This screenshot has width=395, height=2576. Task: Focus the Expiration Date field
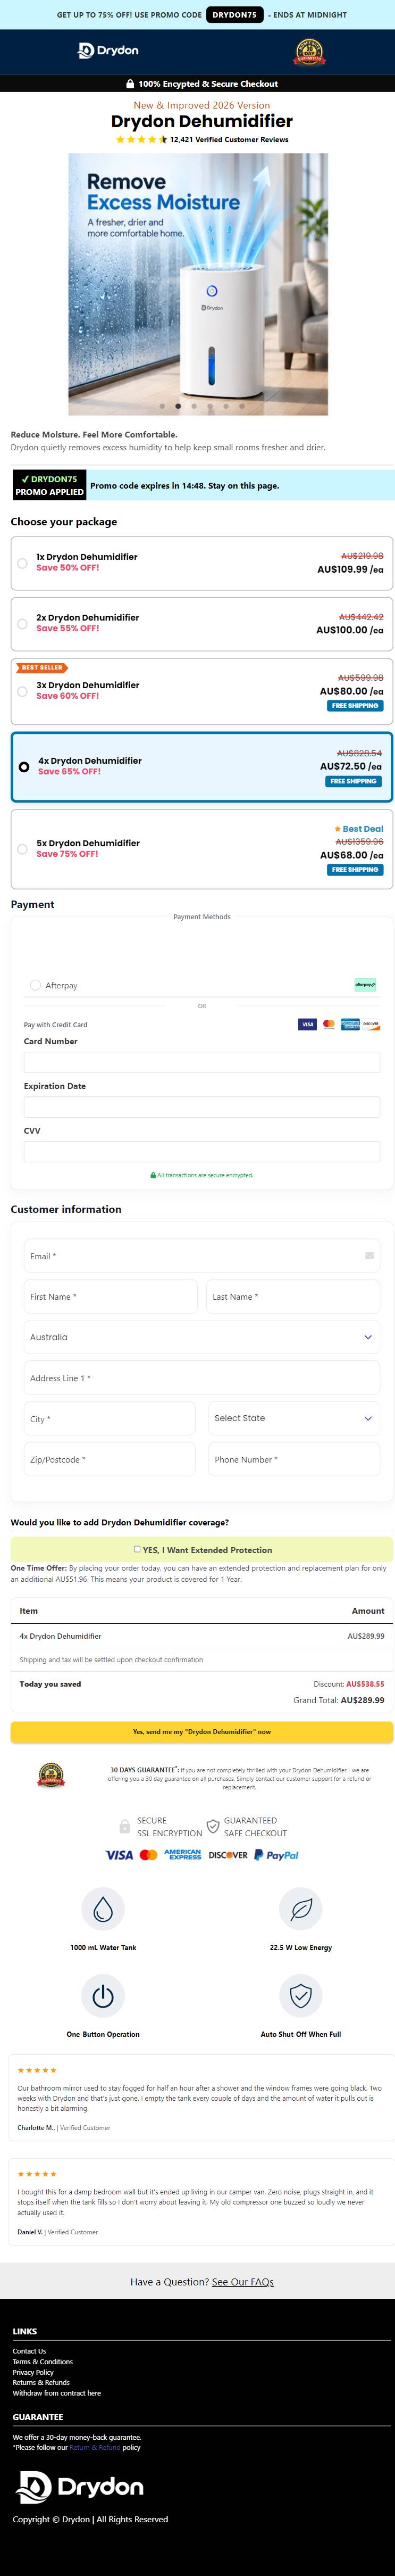click(x=202, y=1107)
